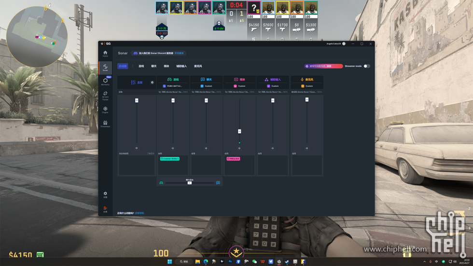Mute the Microphone channel
This screenshot has width=473, height=266.
click(307, 148)
